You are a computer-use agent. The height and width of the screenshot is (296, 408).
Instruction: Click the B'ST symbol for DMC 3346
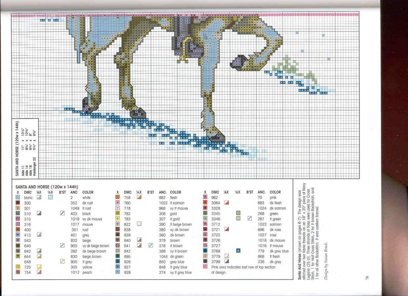249,219
